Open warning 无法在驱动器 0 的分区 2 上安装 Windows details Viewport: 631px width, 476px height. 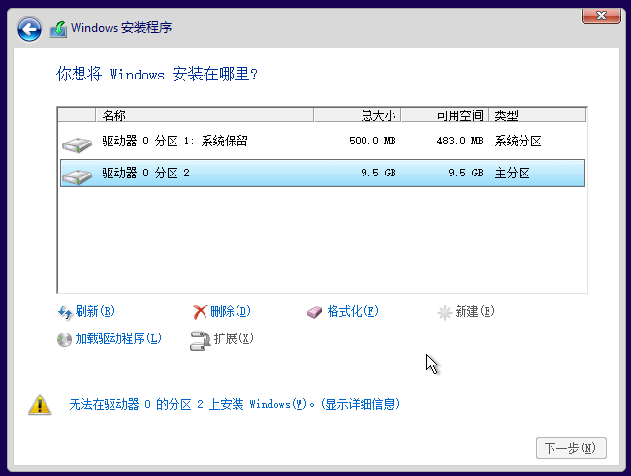tap(235, 404)
